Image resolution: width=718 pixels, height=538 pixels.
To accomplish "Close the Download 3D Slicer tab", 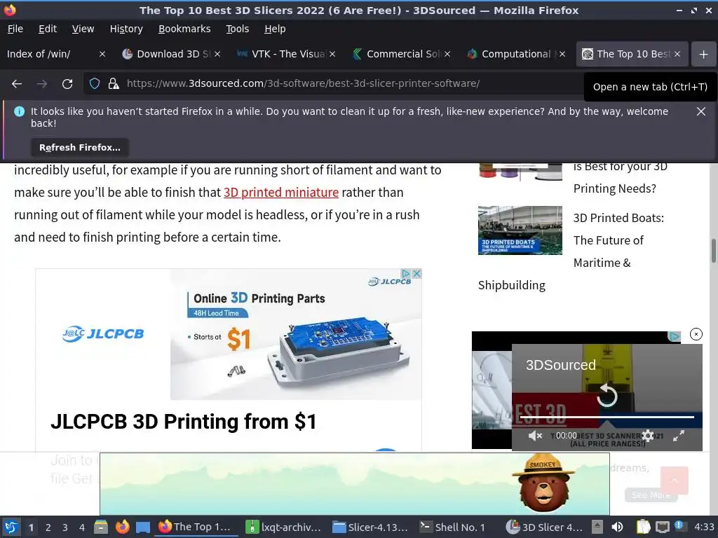I will 217,54.
